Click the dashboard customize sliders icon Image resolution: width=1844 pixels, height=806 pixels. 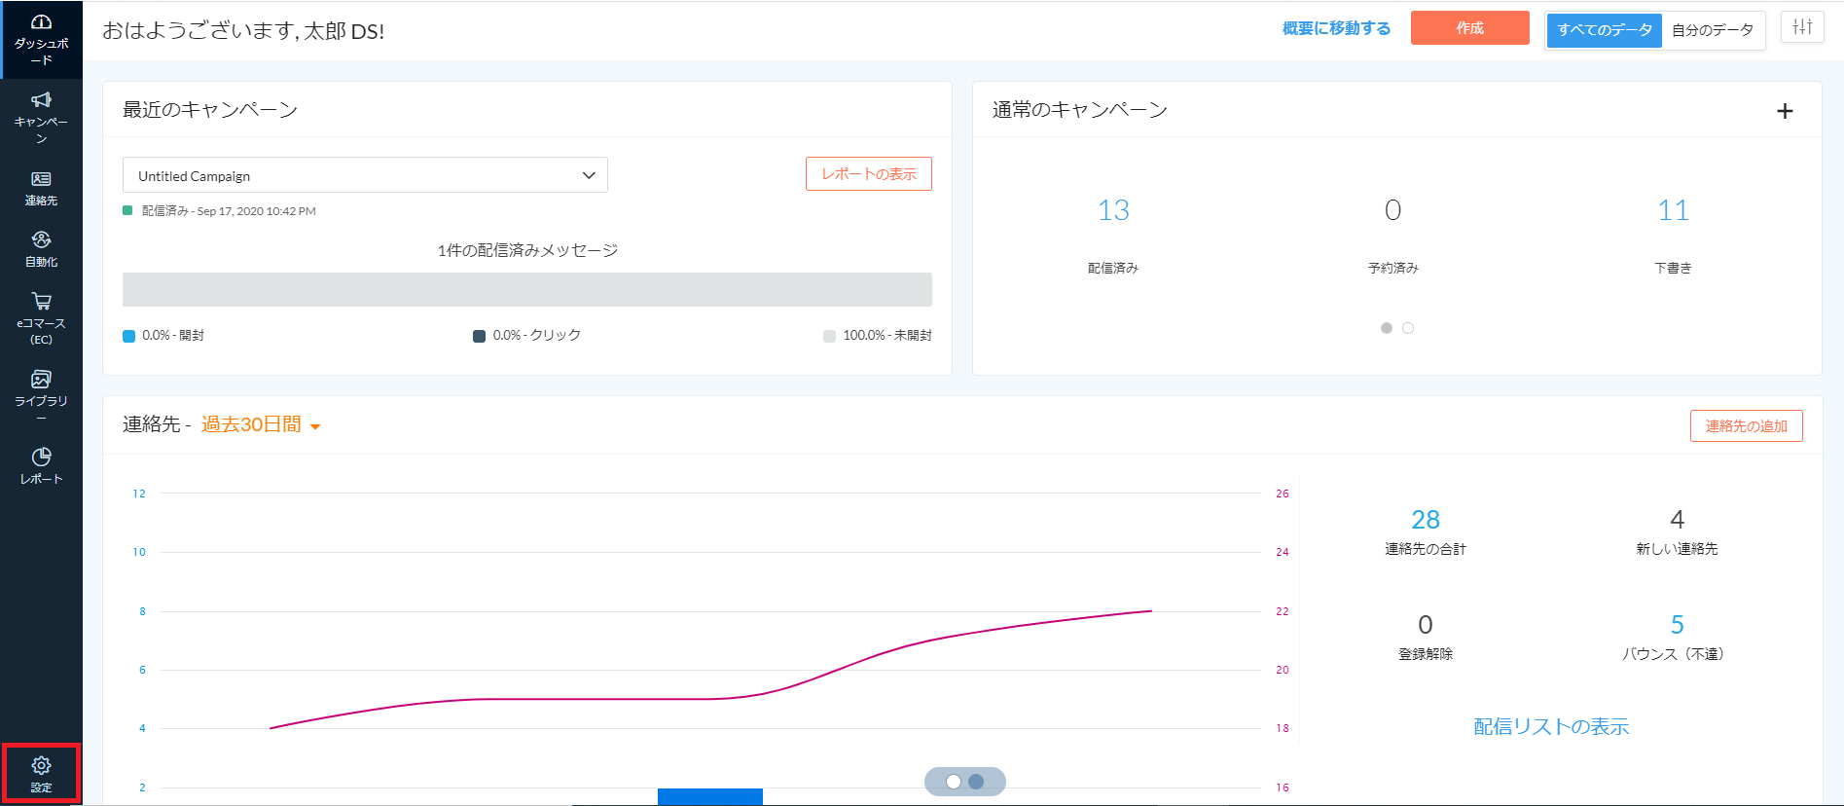click(x=1802, y=27)
